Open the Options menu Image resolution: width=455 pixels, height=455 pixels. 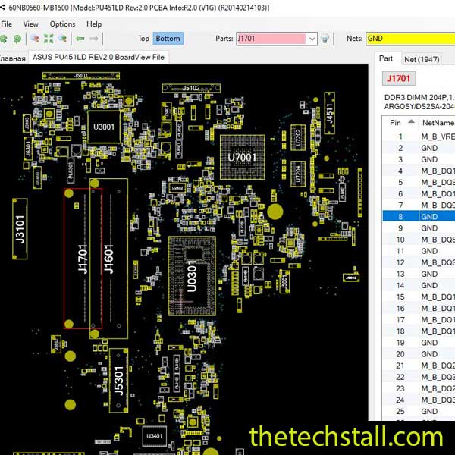62,24
